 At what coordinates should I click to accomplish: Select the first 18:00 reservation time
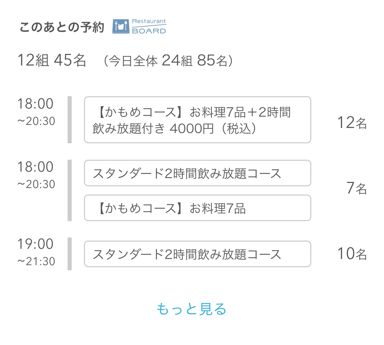[35, 104]
